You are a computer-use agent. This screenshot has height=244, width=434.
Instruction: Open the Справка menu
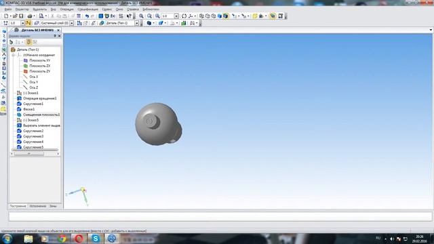133,9
